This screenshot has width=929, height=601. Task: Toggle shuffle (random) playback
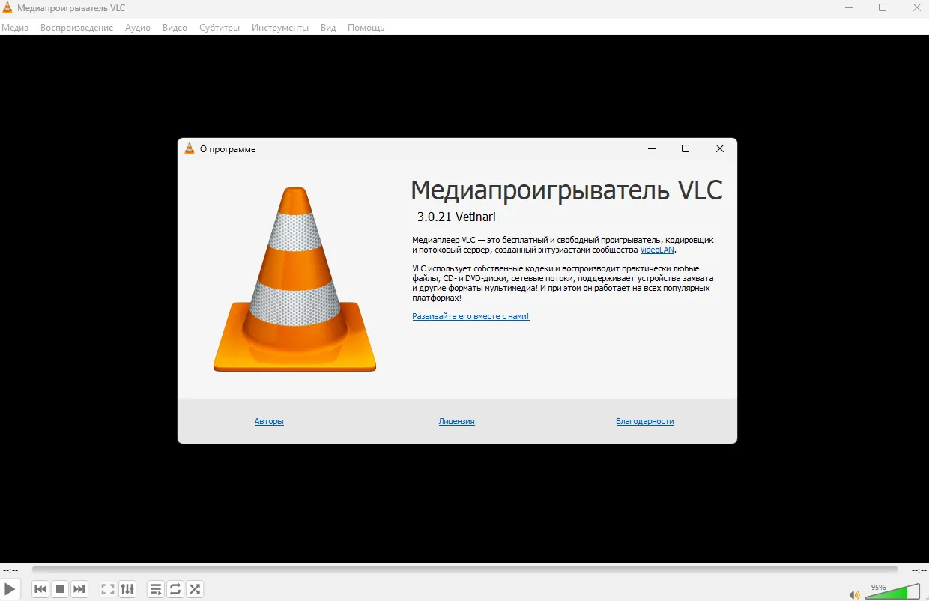pyautogui.click(x=195, y=589)
